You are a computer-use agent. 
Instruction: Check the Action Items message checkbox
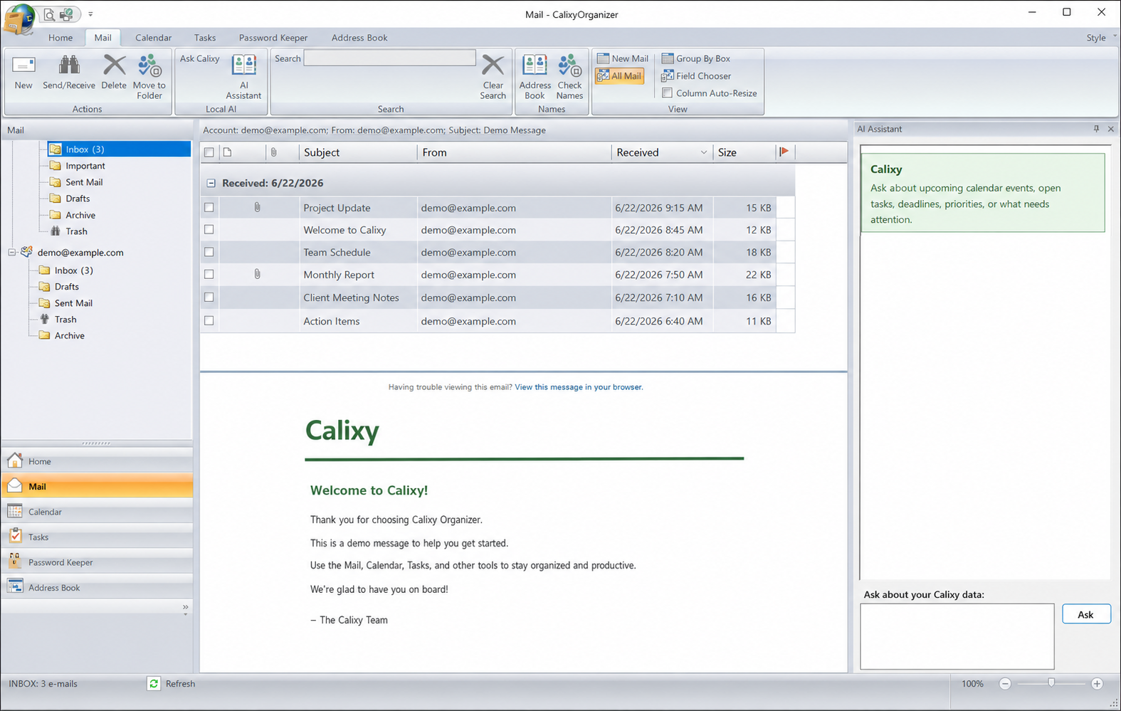point(209,321)
